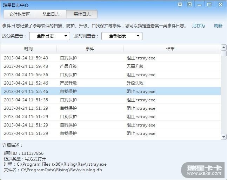Select the highlighted 11:52:46 自我保护 row
The image size is (227, 180).
[x=111, y=91]
